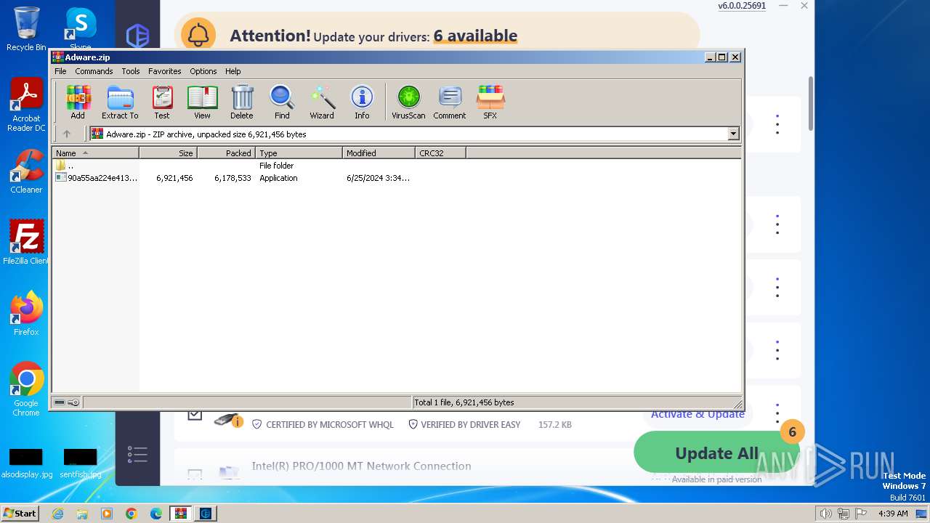Image resolution: width=930 pixels, height=523 pixels.
Task: Click the drive and key status bar icon
Action: (x=67, y=402)
